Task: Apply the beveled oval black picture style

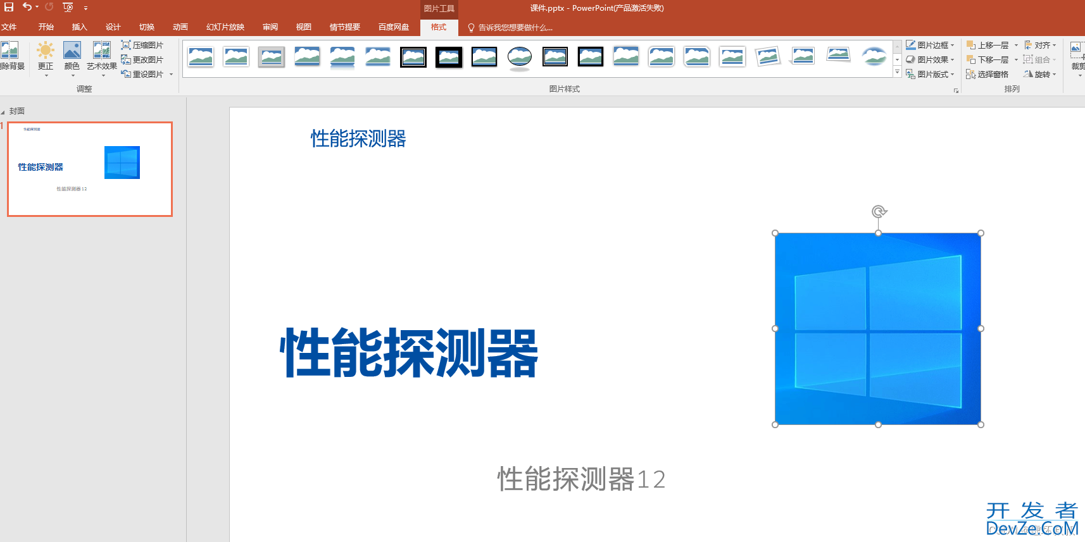Action: pos(520,58)
